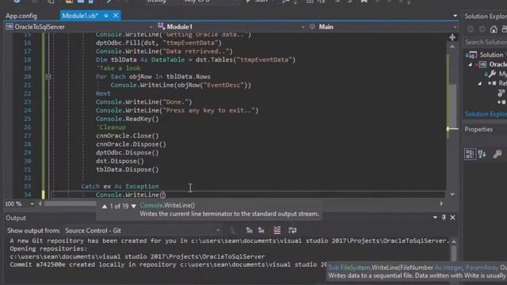Click line number 23 in gutter
This screenshot has height=285, width=507.
[x=27, y=102]
